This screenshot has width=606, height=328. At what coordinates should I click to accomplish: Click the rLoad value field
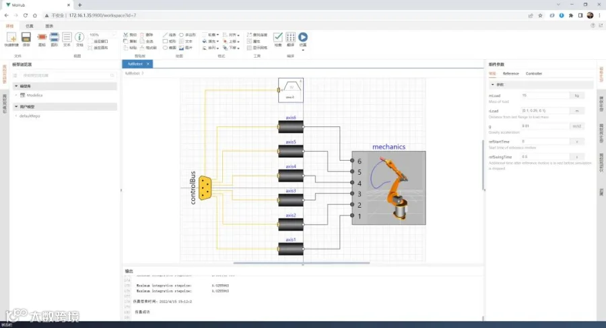[x=545, y=111]
